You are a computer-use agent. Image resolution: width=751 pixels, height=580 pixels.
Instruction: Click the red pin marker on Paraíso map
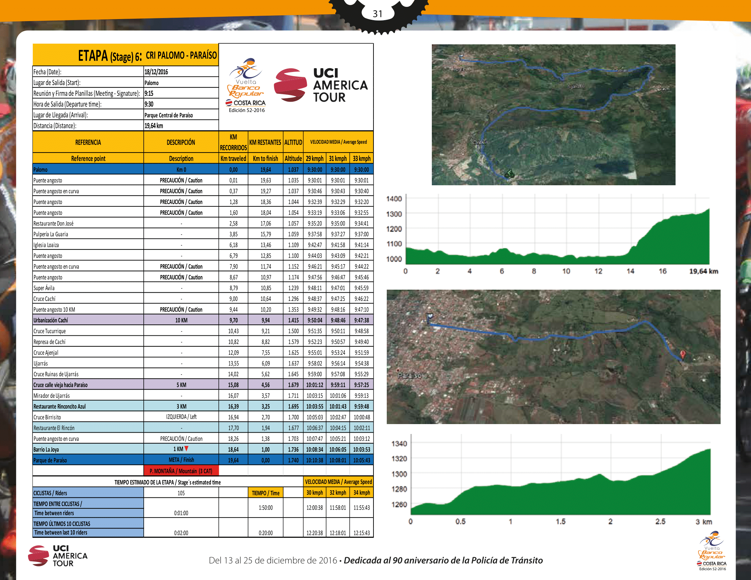683,354
